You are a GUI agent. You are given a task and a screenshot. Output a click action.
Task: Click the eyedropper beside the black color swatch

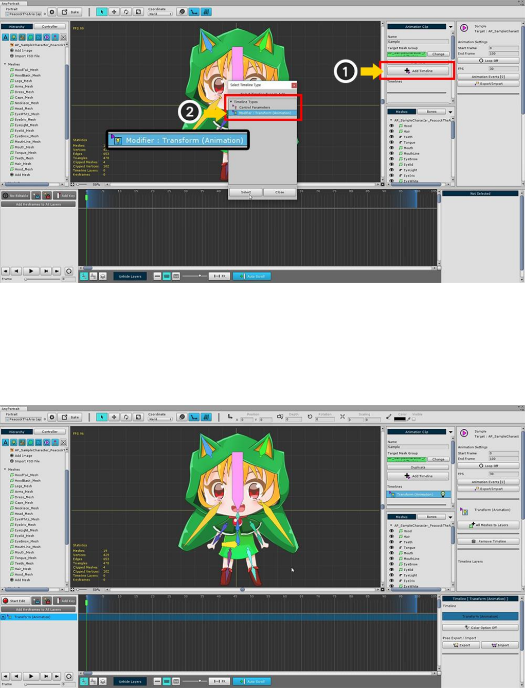[x=409, y=419]
